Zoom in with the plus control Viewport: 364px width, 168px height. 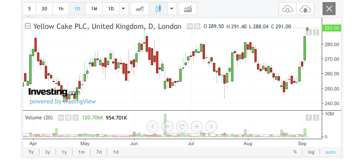[x=197, y=126]
